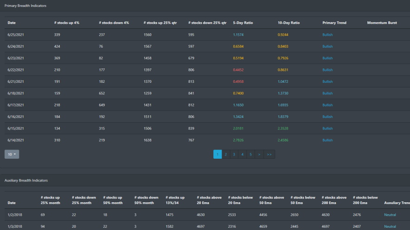Go to page 3 in pagination
The width and height of the screenshot is (410, 230).
pos(234,154)
